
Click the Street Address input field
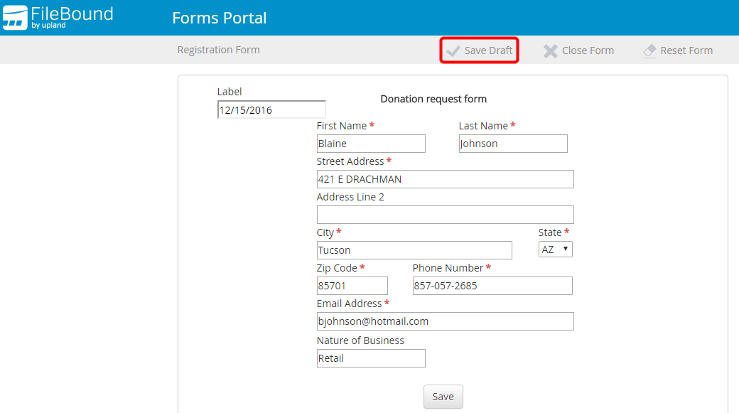tap(445, 179)
